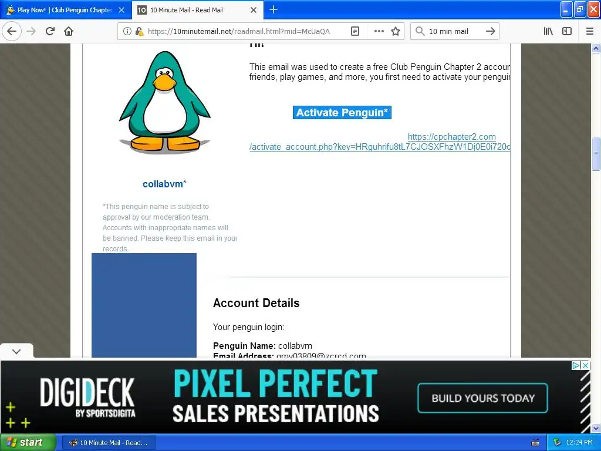601x451 pixels.
Task: Click 'Penguin Name: collabvm' text
Action: coord(262,345)
